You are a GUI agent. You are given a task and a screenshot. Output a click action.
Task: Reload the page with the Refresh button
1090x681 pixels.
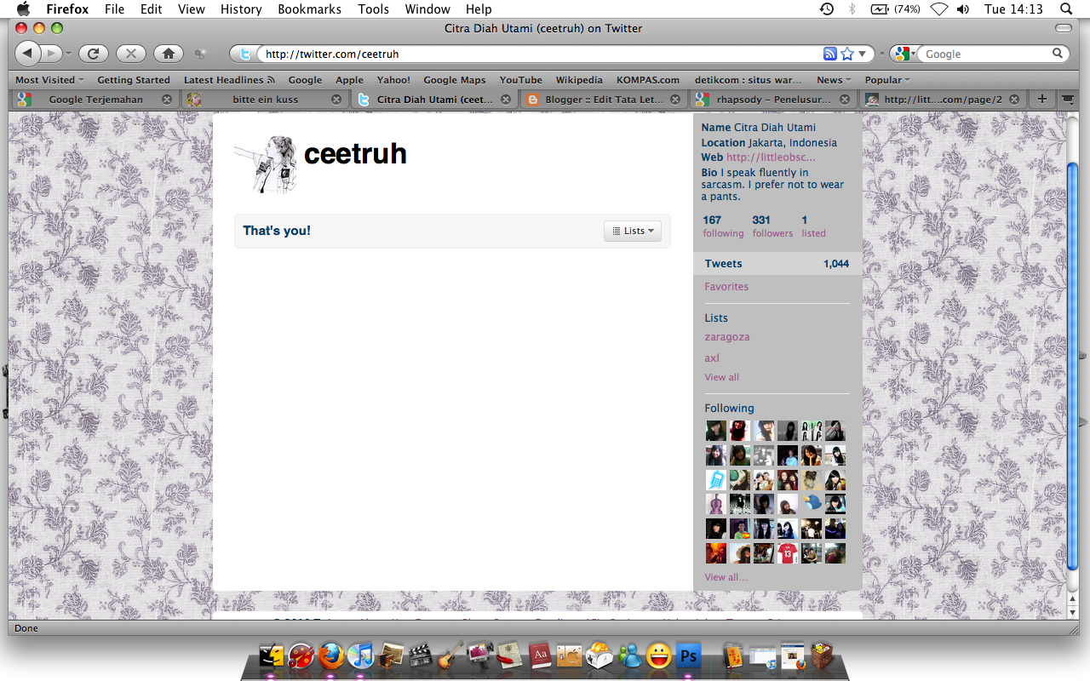click(x=93, y=54)
